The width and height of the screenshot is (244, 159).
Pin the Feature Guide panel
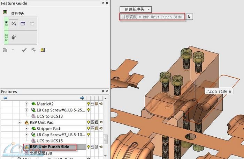(x=102, y=3)
